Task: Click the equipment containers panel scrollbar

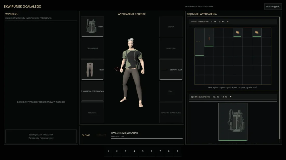Action: [279, 78]
